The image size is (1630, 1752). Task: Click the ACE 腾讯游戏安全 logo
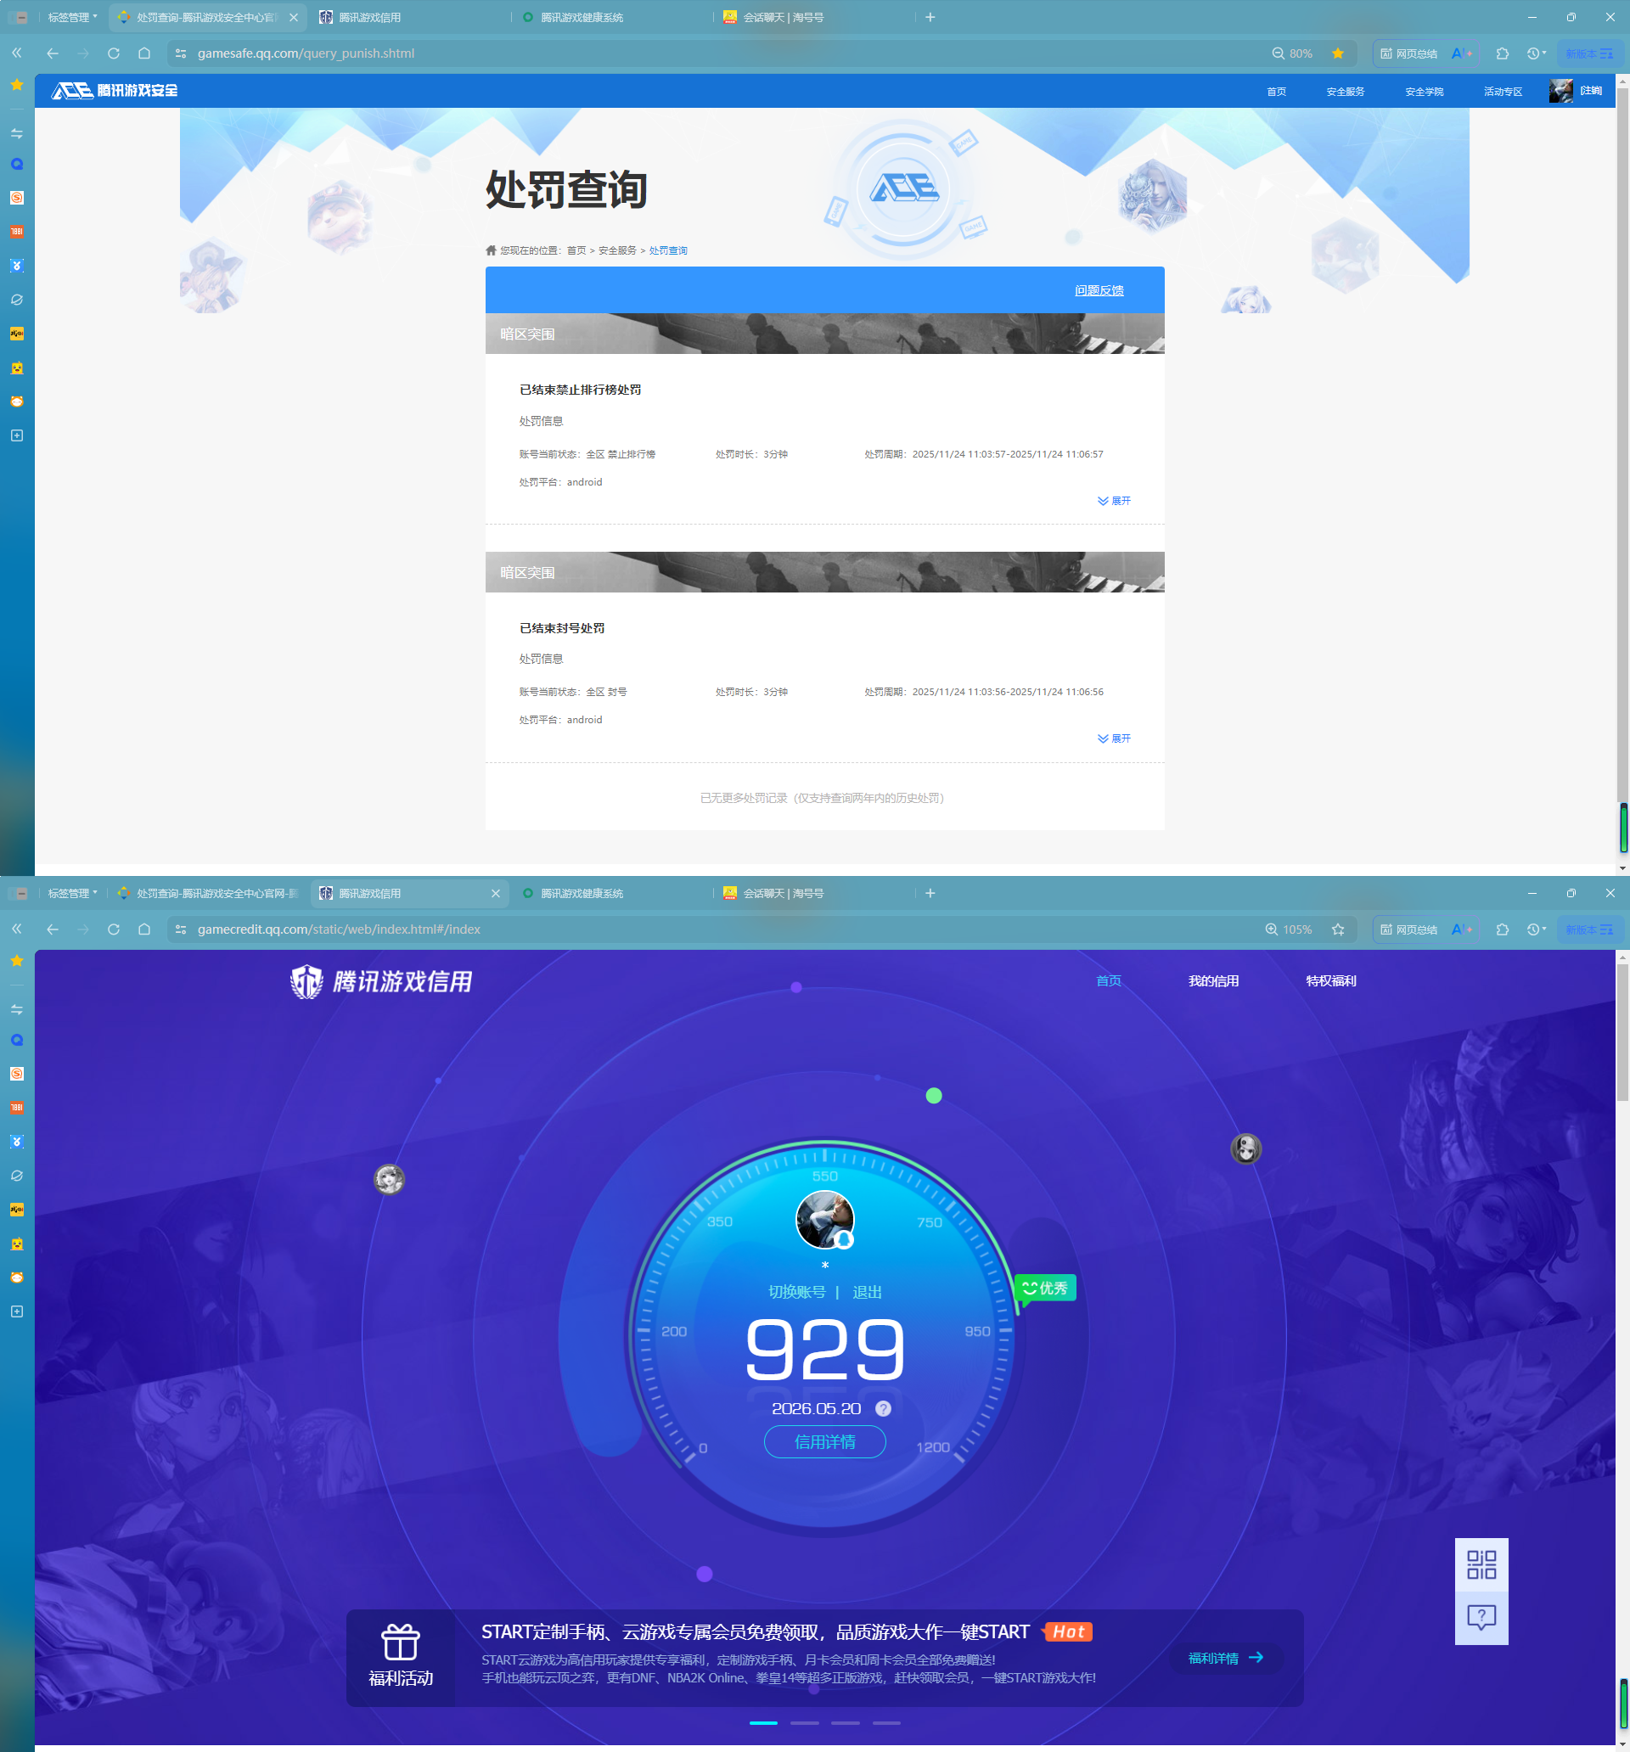(x=115, y=91)
